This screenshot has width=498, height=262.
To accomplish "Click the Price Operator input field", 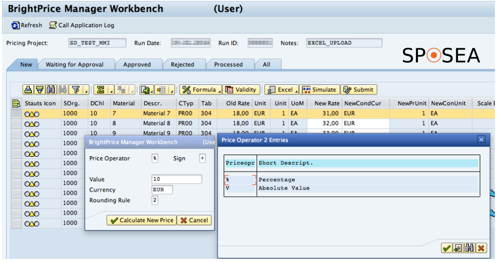I will coord(155,158).
